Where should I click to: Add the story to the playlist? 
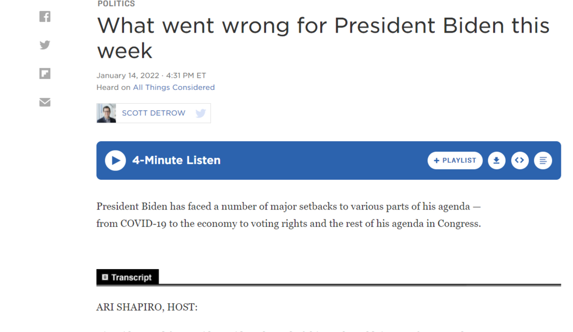click(455, 160)
